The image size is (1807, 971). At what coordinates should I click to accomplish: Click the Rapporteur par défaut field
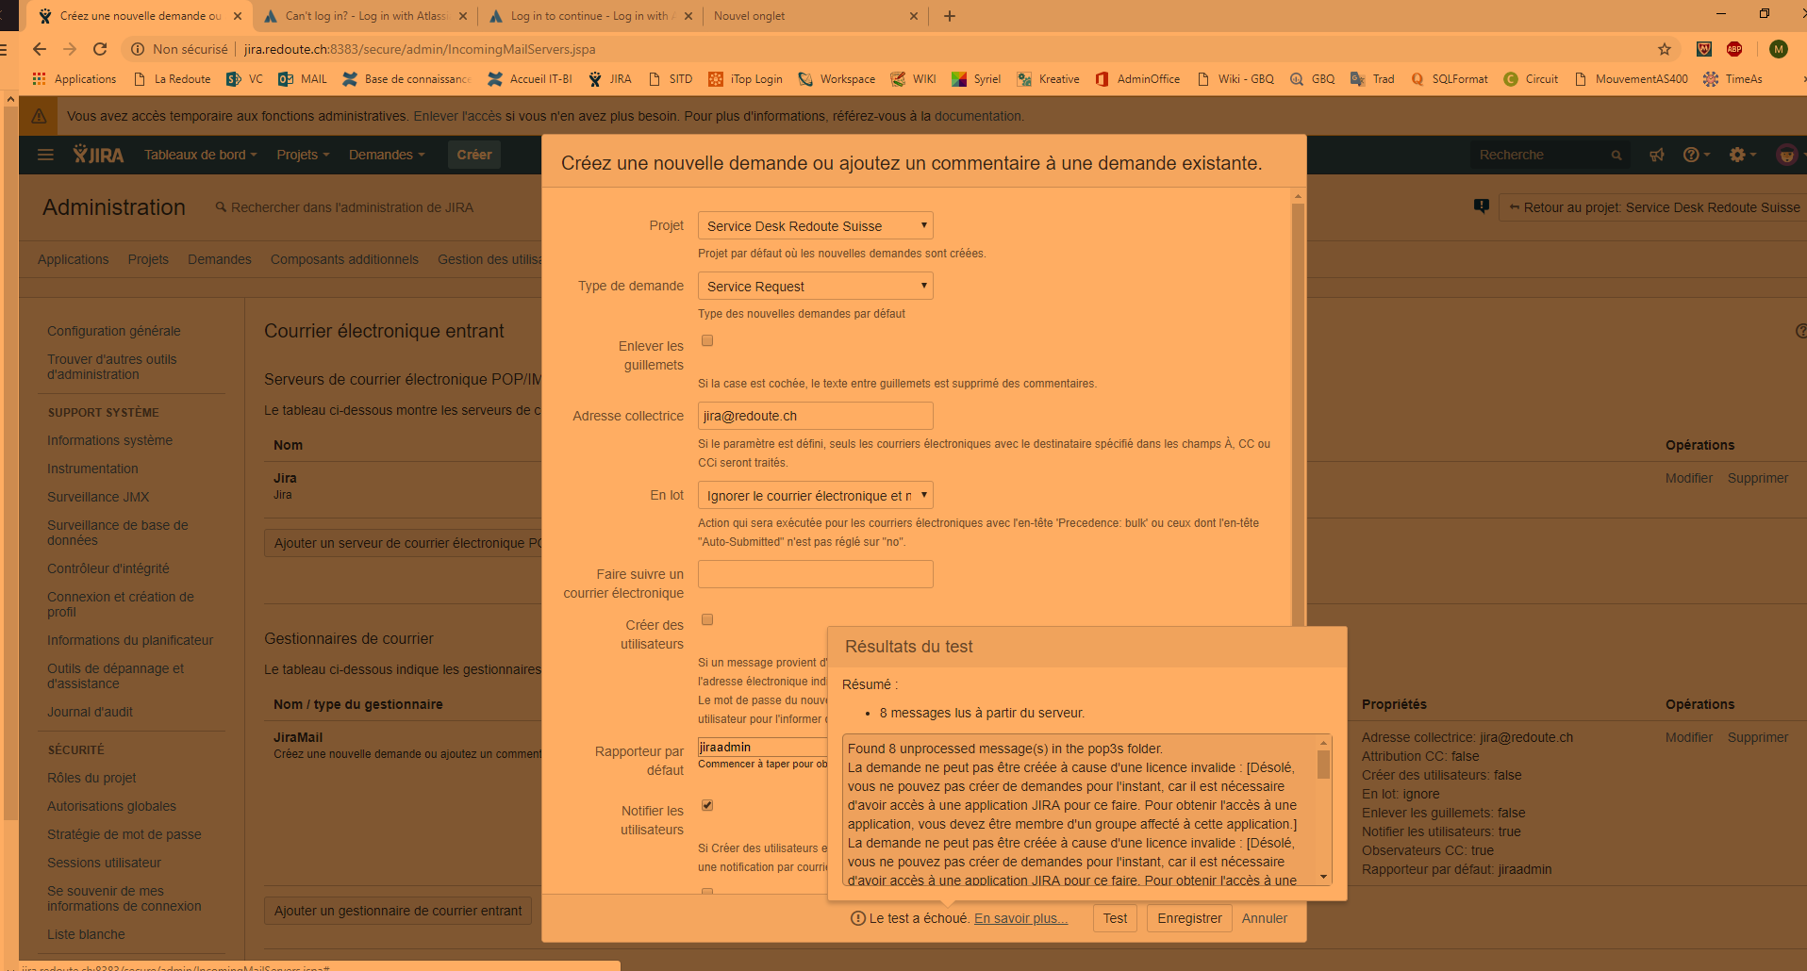(763, 748)
